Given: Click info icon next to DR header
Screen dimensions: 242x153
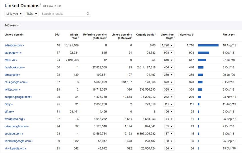Looking at the screenshot, I should [x=60, y=34].
